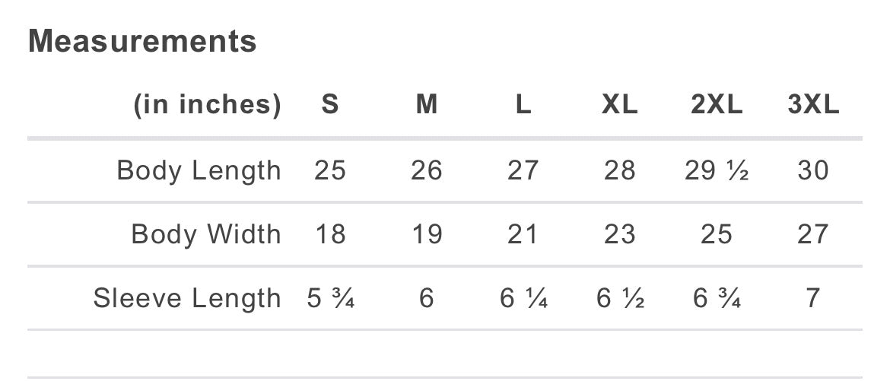This screenshot has width=890, height=381.
Task: Click the L size column header
Action: 523,105
